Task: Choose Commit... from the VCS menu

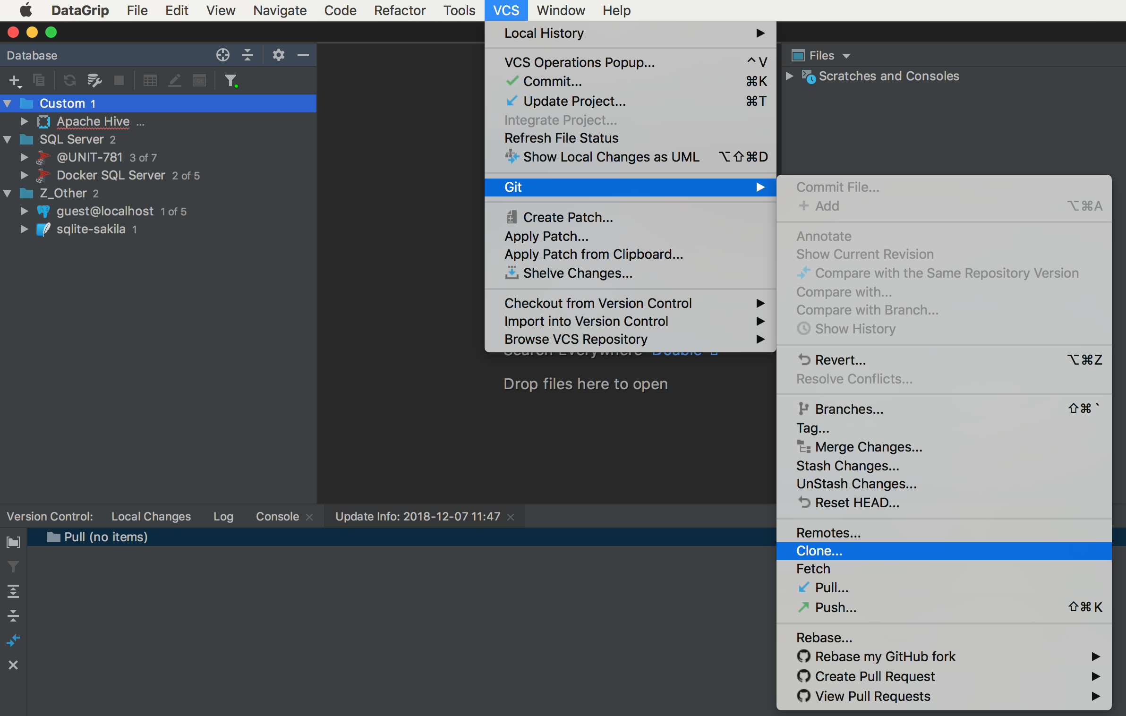Action: [630, 81]
